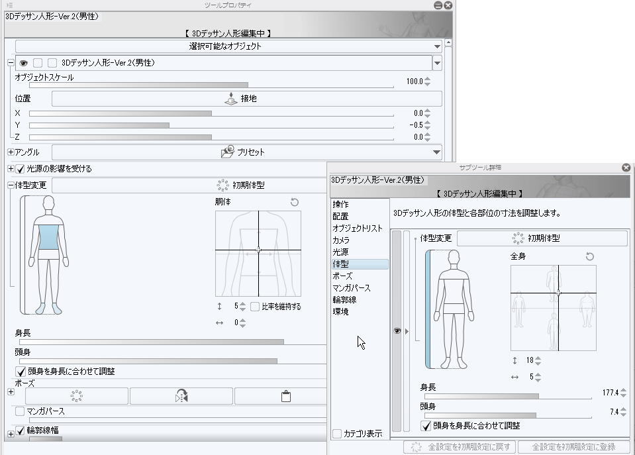Click the scrollbar up arrow in Tool Property
The height and width of the screenshot is (455, 635).
[x=448, y=42]
